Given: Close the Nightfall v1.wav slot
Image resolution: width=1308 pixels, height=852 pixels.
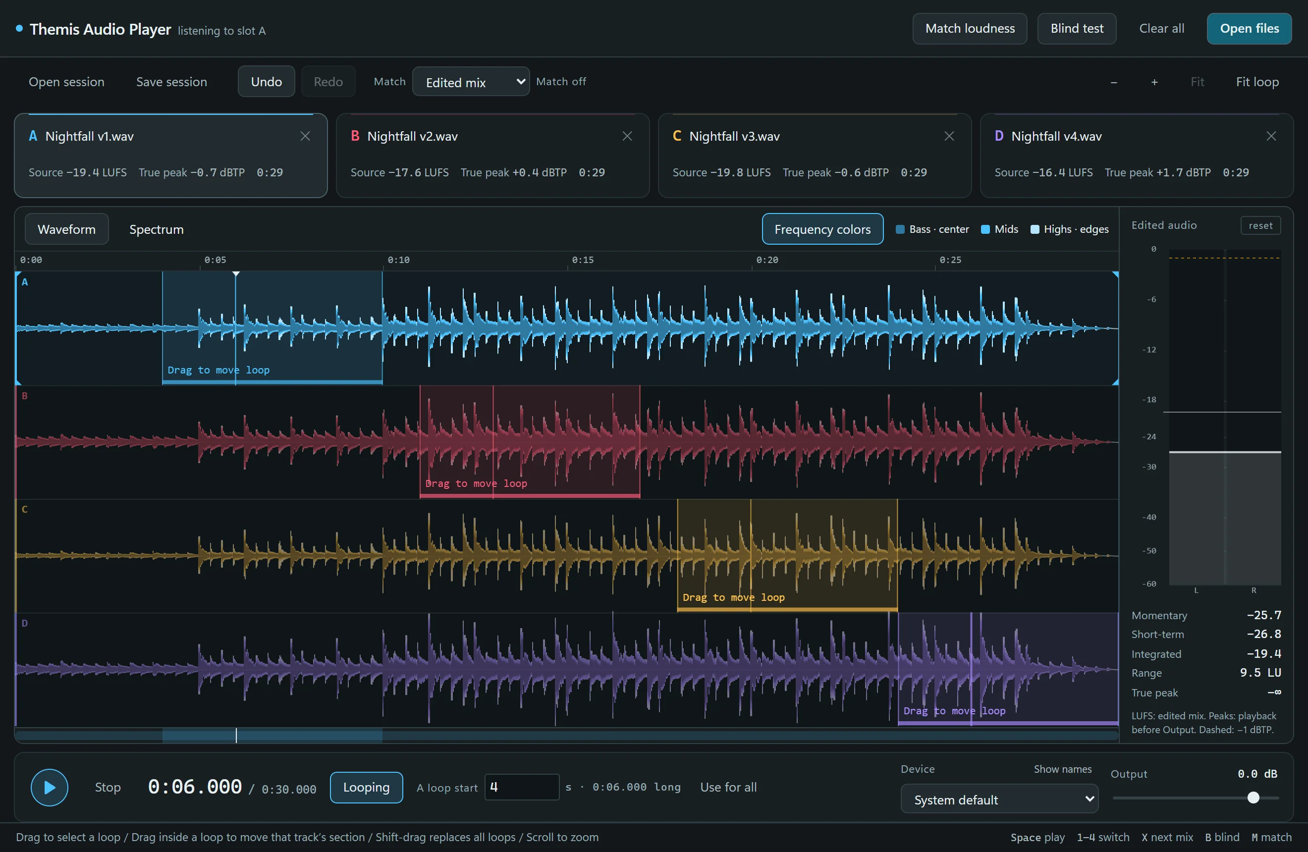Looking at the screenshot, I should point(305,136).
